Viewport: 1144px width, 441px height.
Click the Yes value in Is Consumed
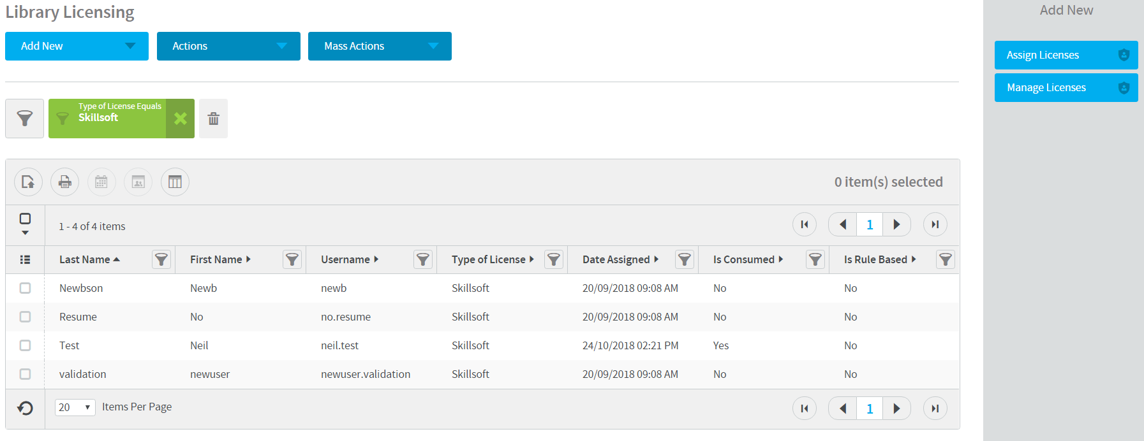point(721,345)
